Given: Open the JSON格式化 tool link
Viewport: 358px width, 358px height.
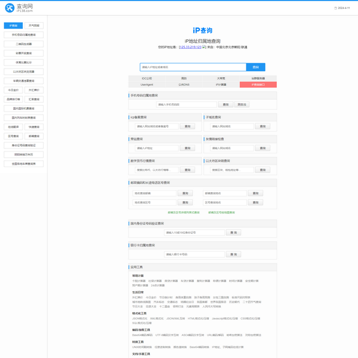Looking at the screenshot, I should tap(139, 318).
